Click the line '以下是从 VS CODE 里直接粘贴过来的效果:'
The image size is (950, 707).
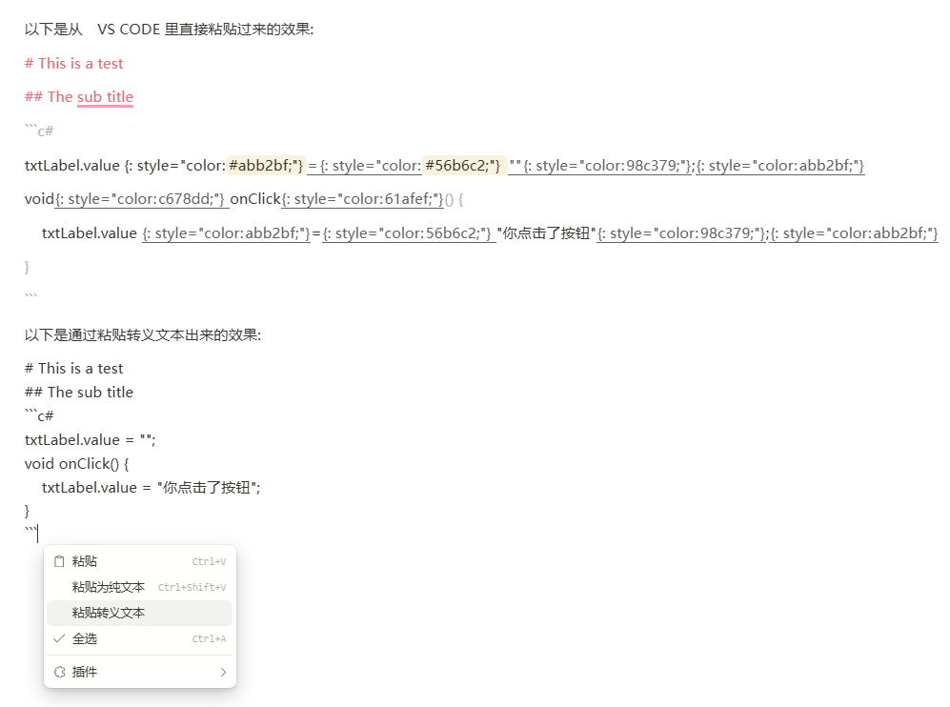click(x=169, y=30)
